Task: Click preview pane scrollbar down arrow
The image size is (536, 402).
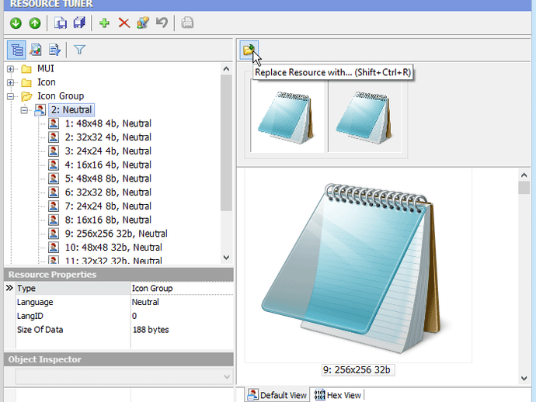Action: [524, 378]
